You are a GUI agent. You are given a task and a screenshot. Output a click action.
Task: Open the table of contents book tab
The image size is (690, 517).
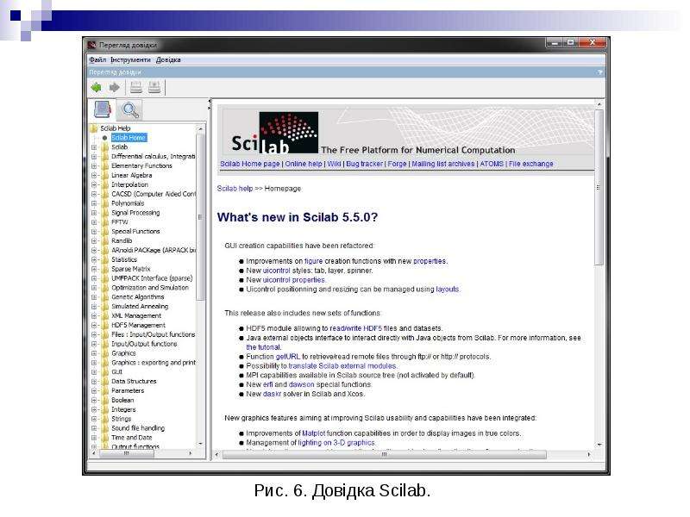coord(103,110)
